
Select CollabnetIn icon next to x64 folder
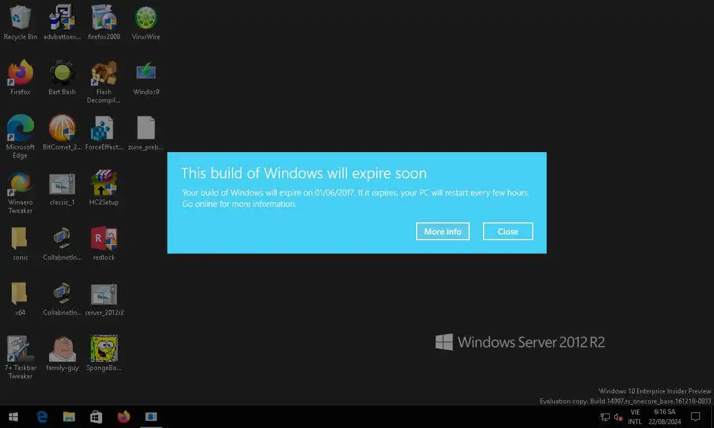click(62, 298)
